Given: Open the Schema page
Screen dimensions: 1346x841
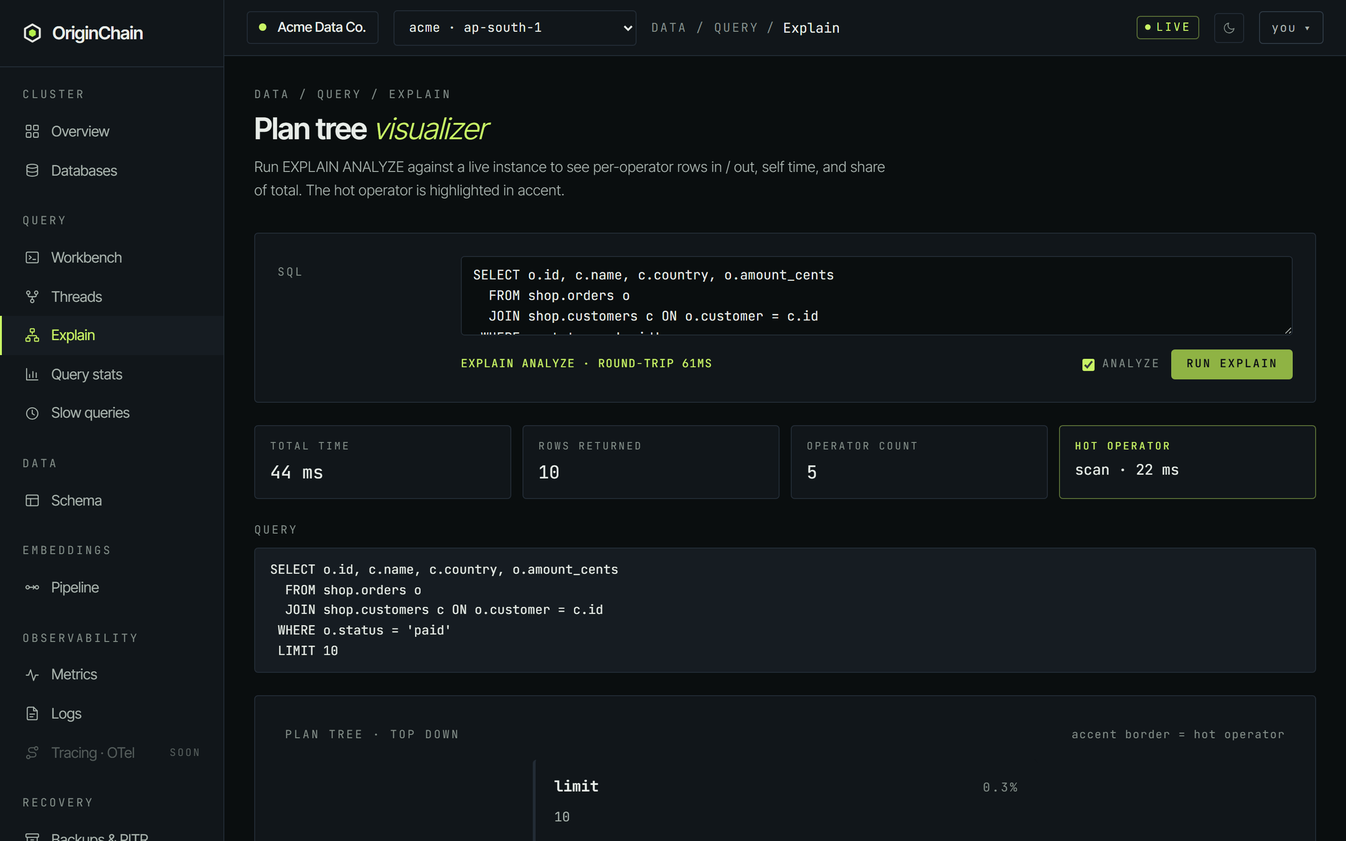Looking at the screenshot, I should [112, 501].
